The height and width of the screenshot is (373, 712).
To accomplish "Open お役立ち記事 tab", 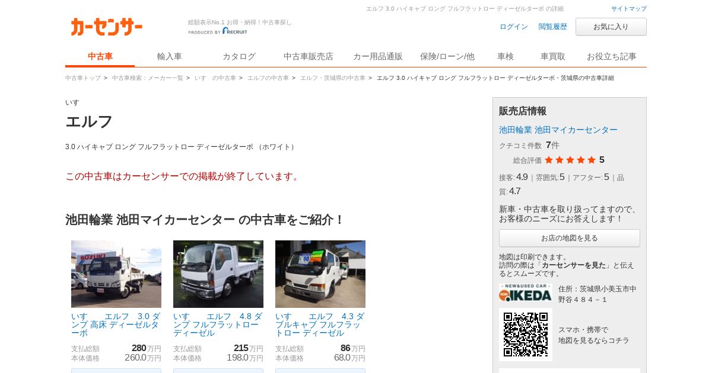I will (x=612, y=56).
